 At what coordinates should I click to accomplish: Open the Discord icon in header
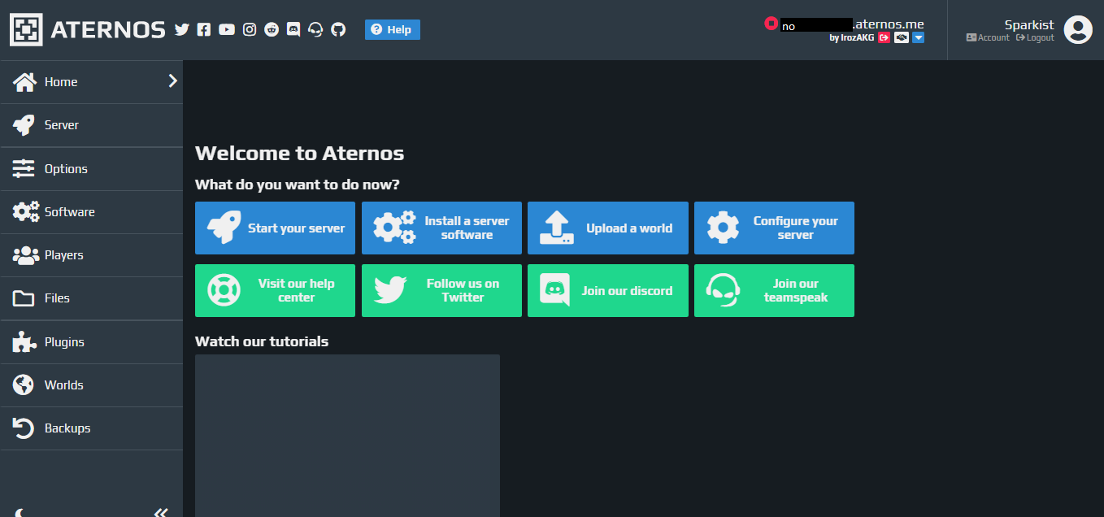coord(293,29)
